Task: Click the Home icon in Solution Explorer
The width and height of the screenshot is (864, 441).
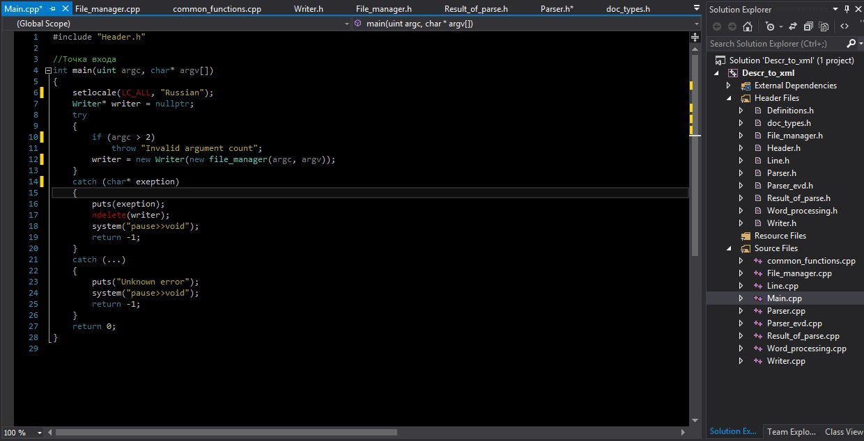Action: (x=748, y=26)
